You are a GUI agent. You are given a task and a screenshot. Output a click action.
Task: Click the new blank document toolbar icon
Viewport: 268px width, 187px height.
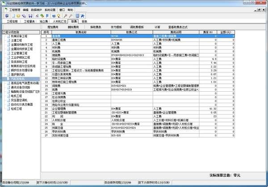[13, 16]
